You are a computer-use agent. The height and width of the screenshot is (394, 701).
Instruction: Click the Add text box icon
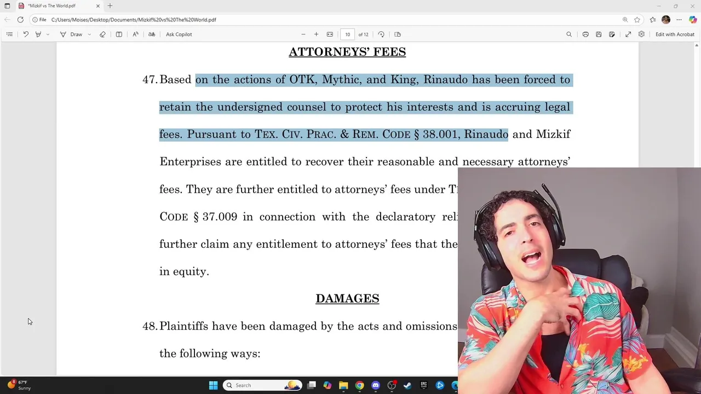coord(119,34)
